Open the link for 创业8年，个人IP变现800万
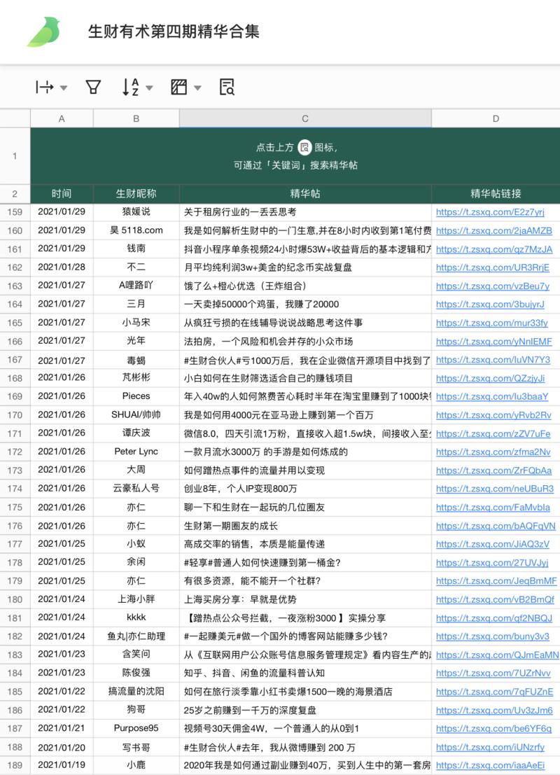The width and height of the screenshot is (560, 775). click(x=493, y=488)
